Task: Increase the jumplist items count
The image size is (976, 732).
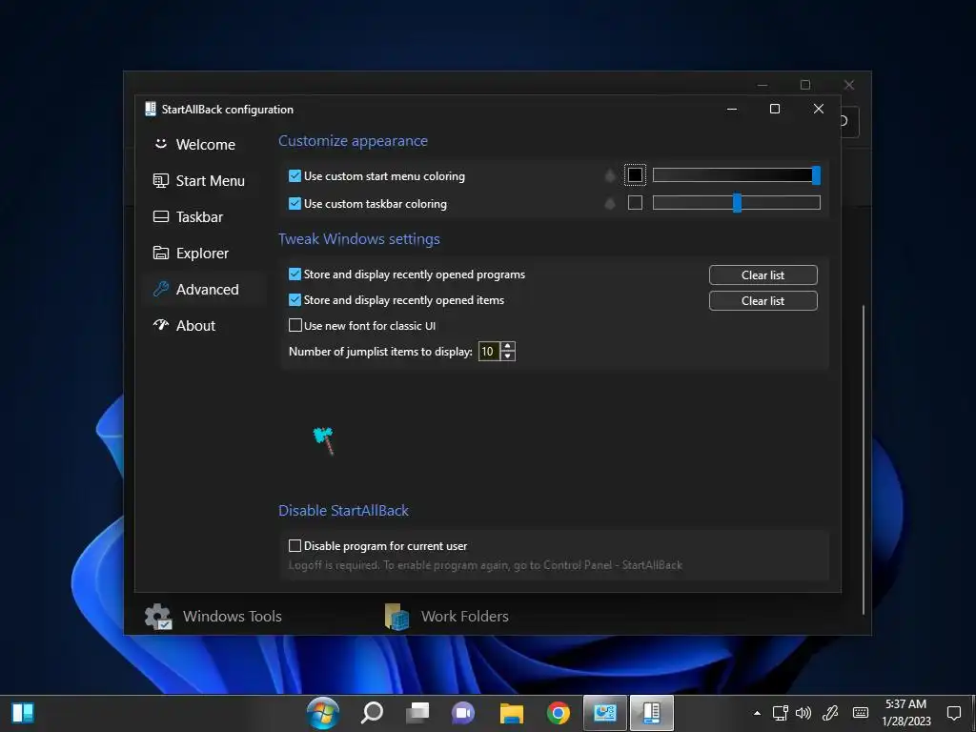Action: pos(508,347)
